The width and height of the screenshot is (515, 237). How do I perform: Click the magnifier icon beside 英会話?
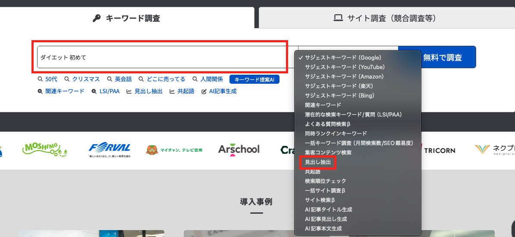click(110, 79)
